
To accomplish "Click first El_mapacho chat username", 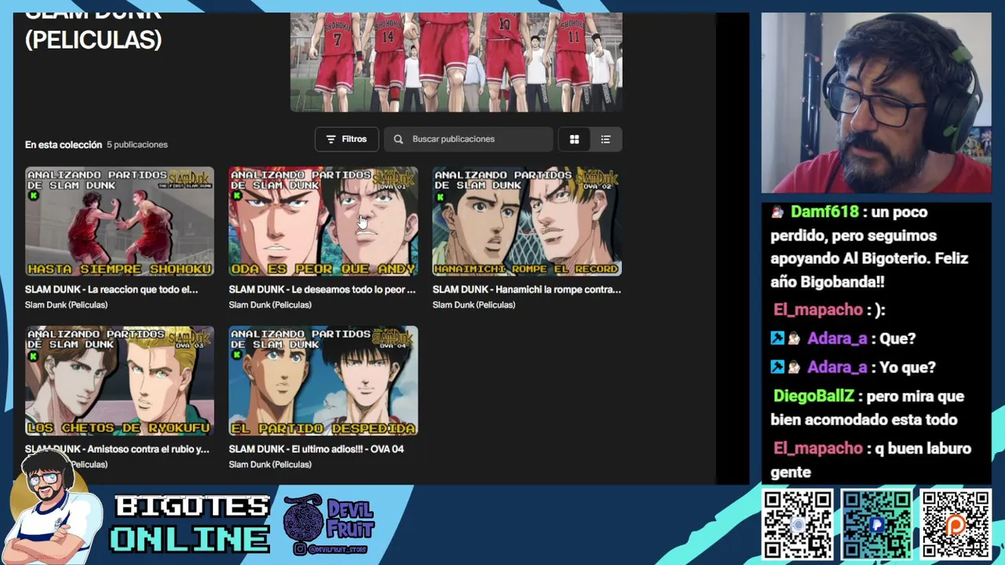I will click(x=818, y=310).
